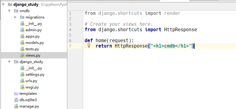Click the project path G:\python text
236x109 pixels.
(x=54, y=5)
